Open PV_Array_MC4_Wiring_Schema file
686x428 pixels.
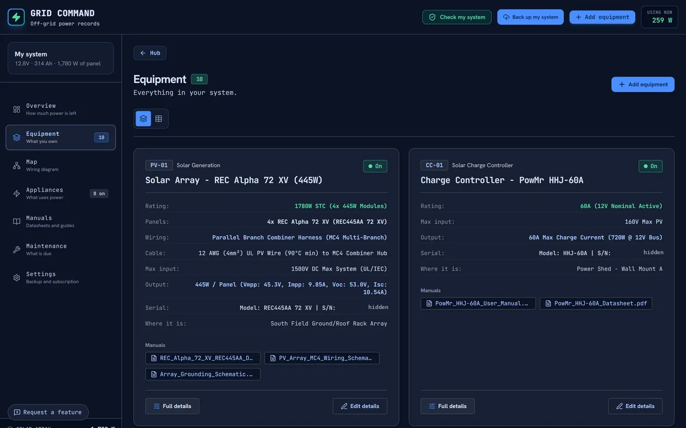322,358
